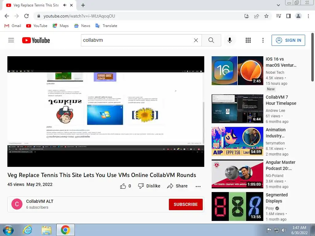Open Windows Explorer from the taskbar
Viewport: 315px width, 236px height.
47,230
